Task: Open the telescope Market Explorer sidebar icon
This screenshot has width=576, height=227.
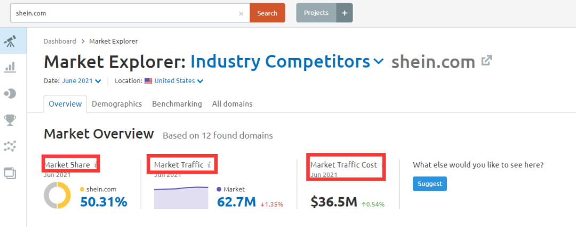Action: [x=10, y=42]
